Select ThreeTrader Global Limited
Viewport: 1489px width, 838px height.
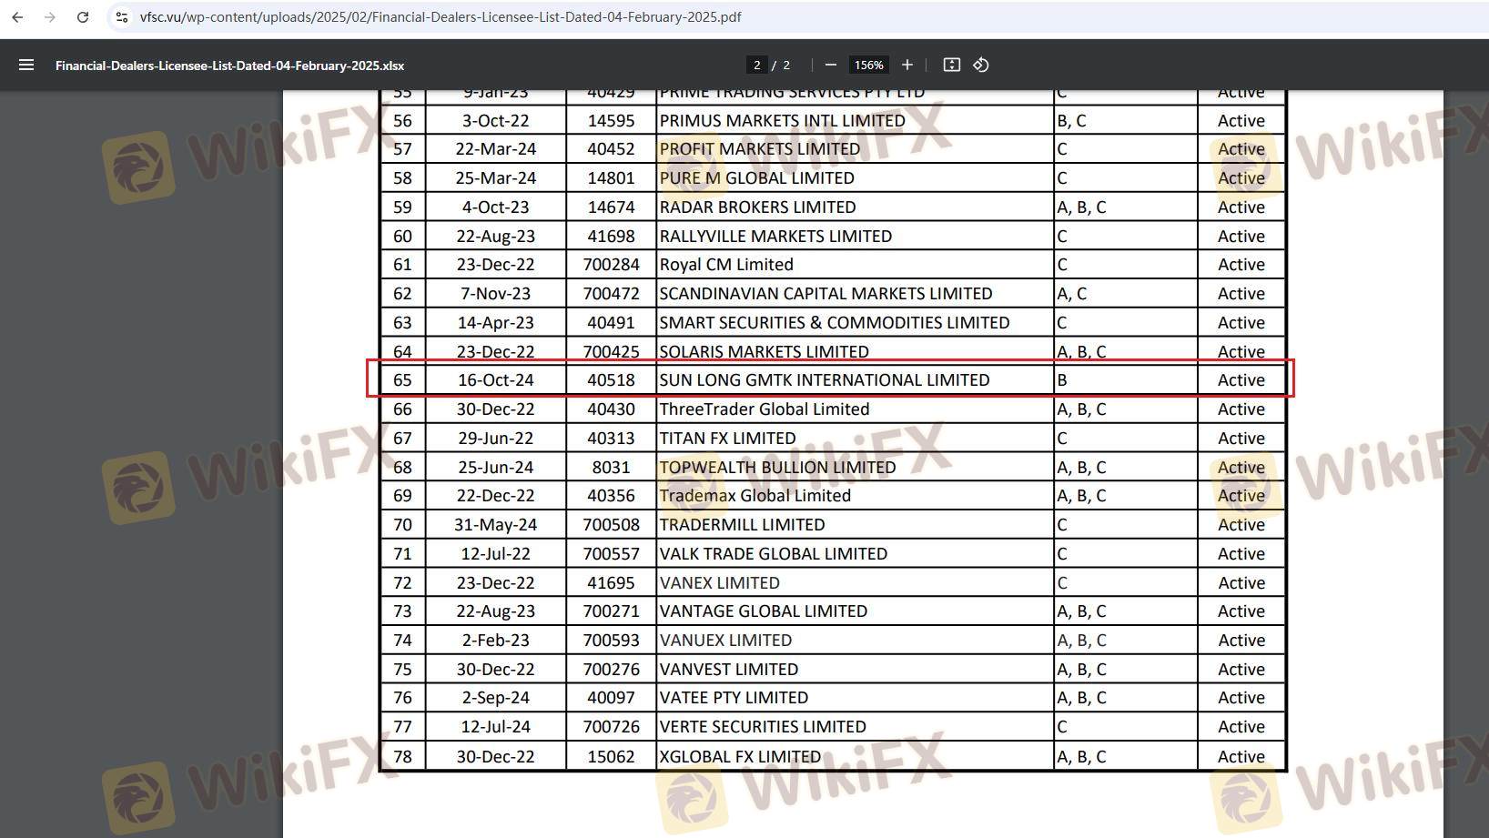pyautogui.click(x=765, y=409)
